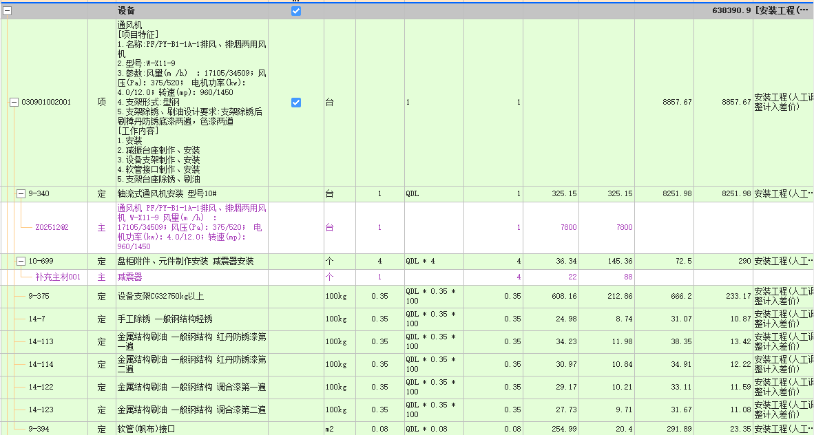Select code cell 9-340
The width and height of the screenshot is (814, 435).
pos(39,193)
